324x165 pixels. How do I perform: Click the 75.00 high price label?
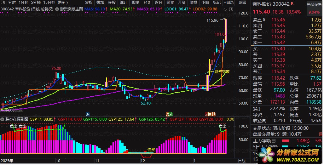tap(56, 69)
